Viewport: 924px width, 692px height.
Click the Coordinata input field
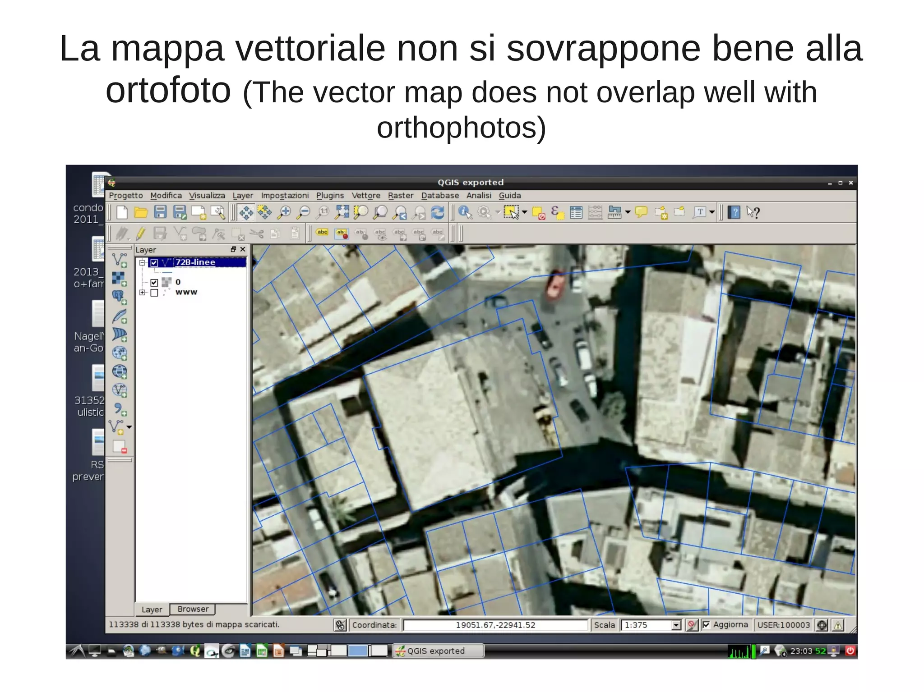(495, 625)
